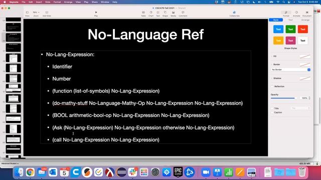
Task: Apply the red Text shape style
Action: click(x=303, y=29)
